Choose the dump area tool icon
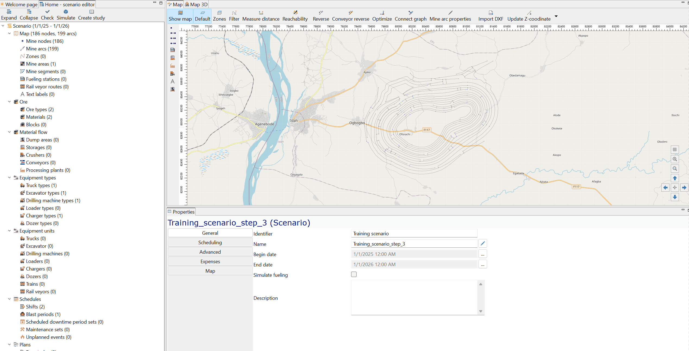 coord(173,89)
